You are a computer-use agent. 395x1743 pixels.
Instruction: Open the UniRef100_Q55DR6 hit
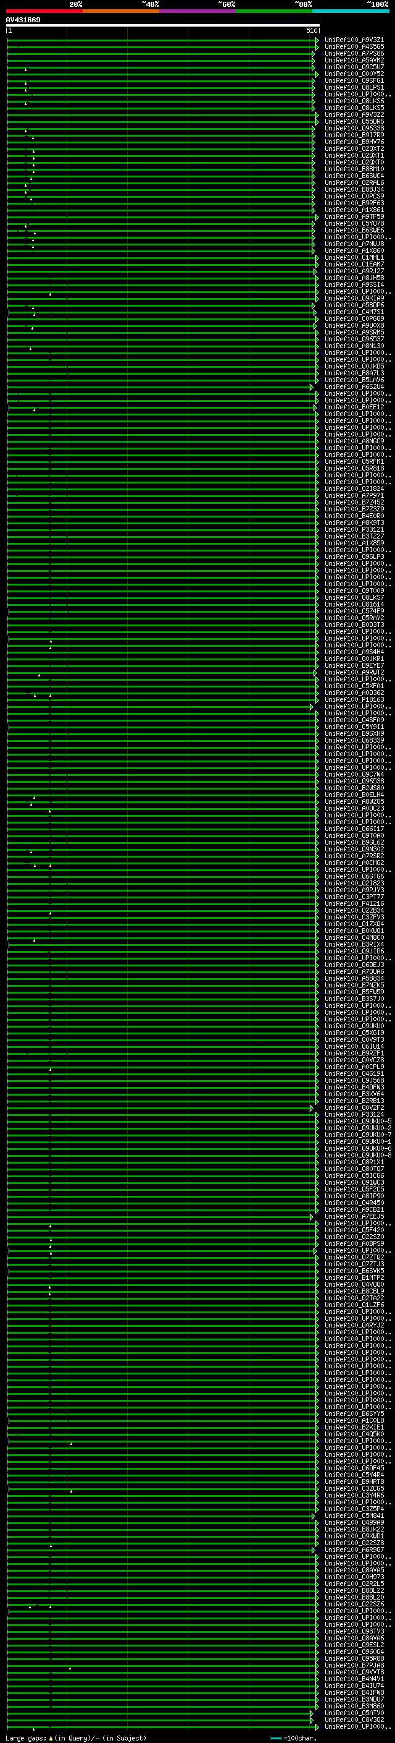coord(354,122)
